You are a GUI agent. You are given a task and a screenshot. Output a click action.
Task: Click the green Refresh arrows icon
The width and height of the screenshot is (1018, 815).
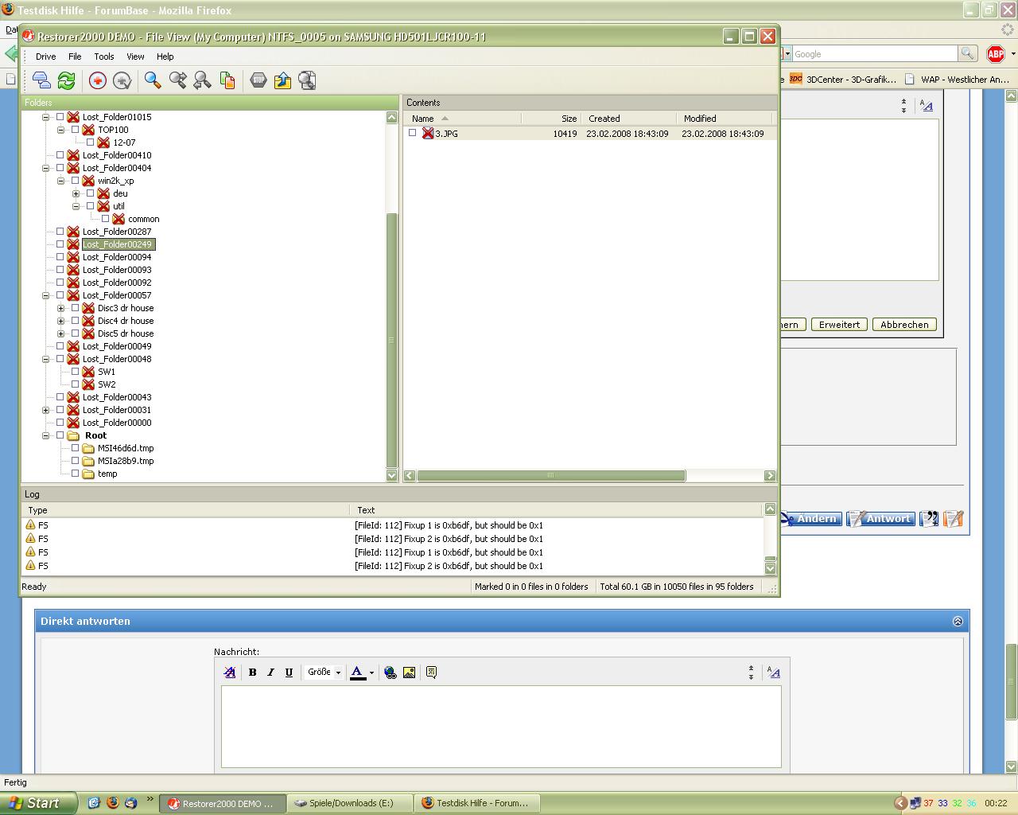coord(66,80)
